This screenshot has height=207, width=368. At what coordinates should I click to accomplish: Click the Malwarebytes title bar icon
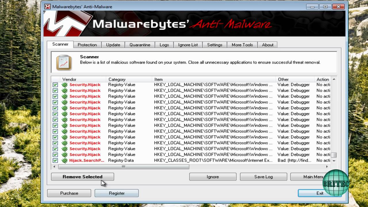(x=47, y=6)
